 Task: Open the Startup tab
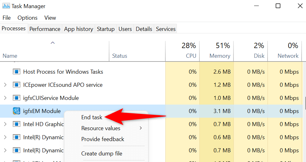click(x=106, y=29)
